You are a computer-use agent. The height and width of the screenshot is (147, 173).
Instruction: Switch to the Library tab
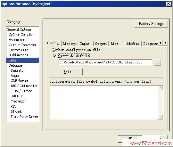[x=70, y=44]
